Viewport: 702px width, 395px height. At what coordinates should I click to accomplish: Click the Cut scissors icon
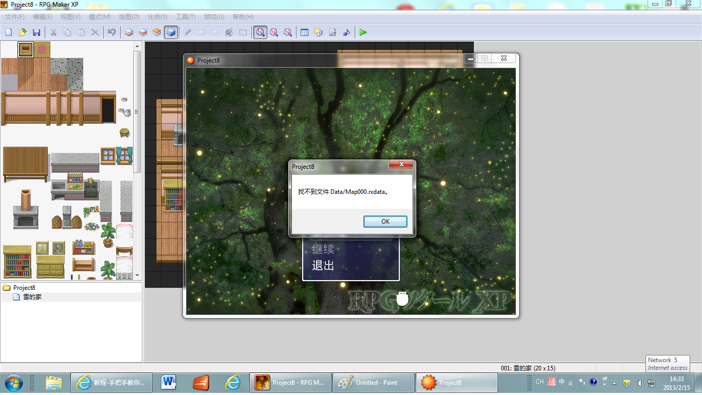coord(53,32)
